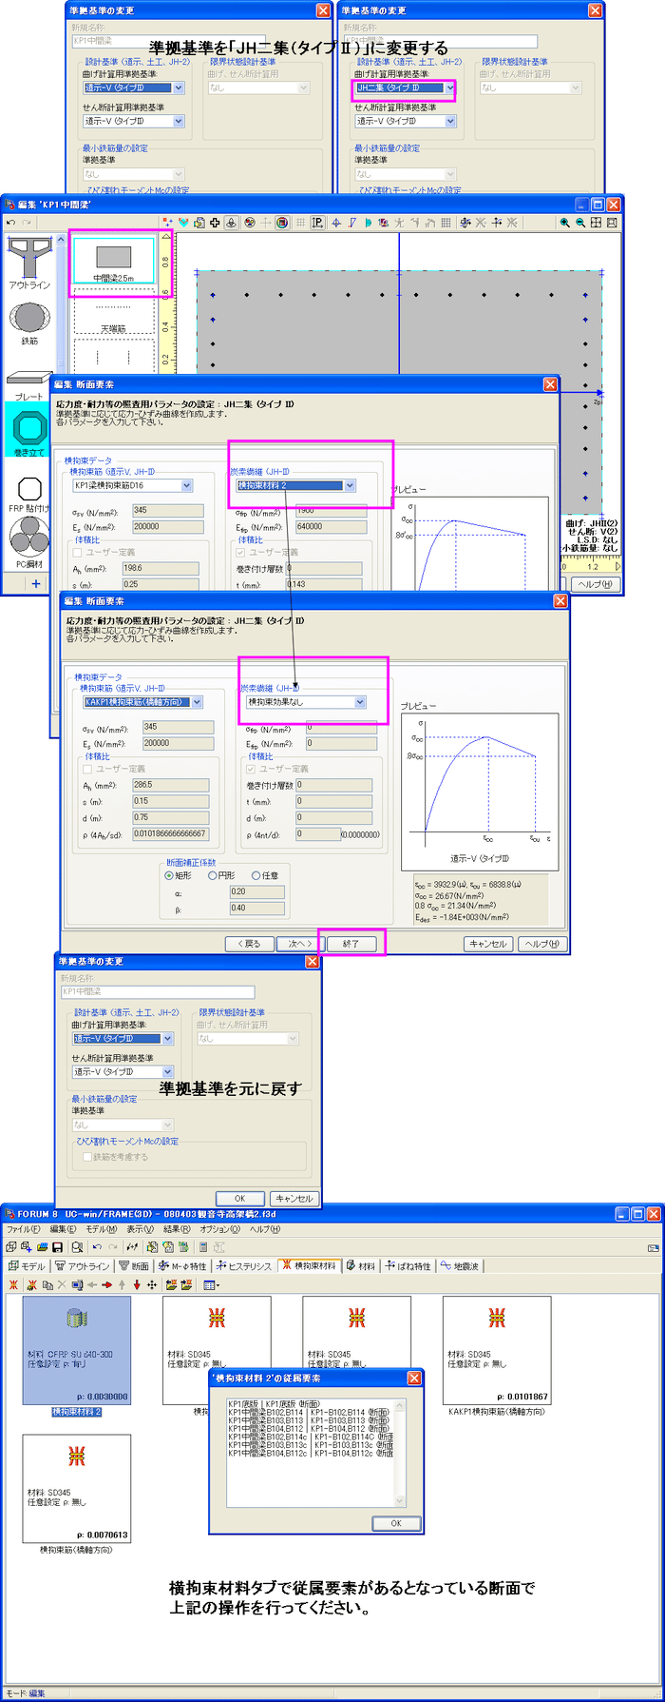Click the β field showing 0.40

(256, 908)
